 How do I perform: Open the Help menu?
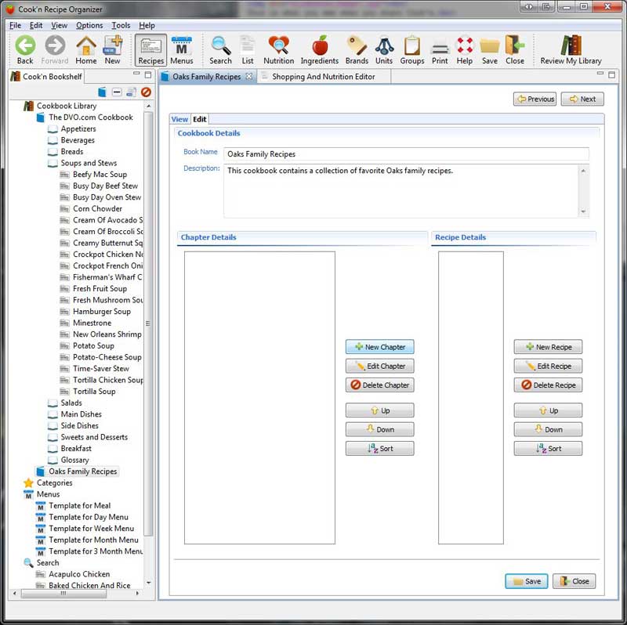click(x=147, y=25)
